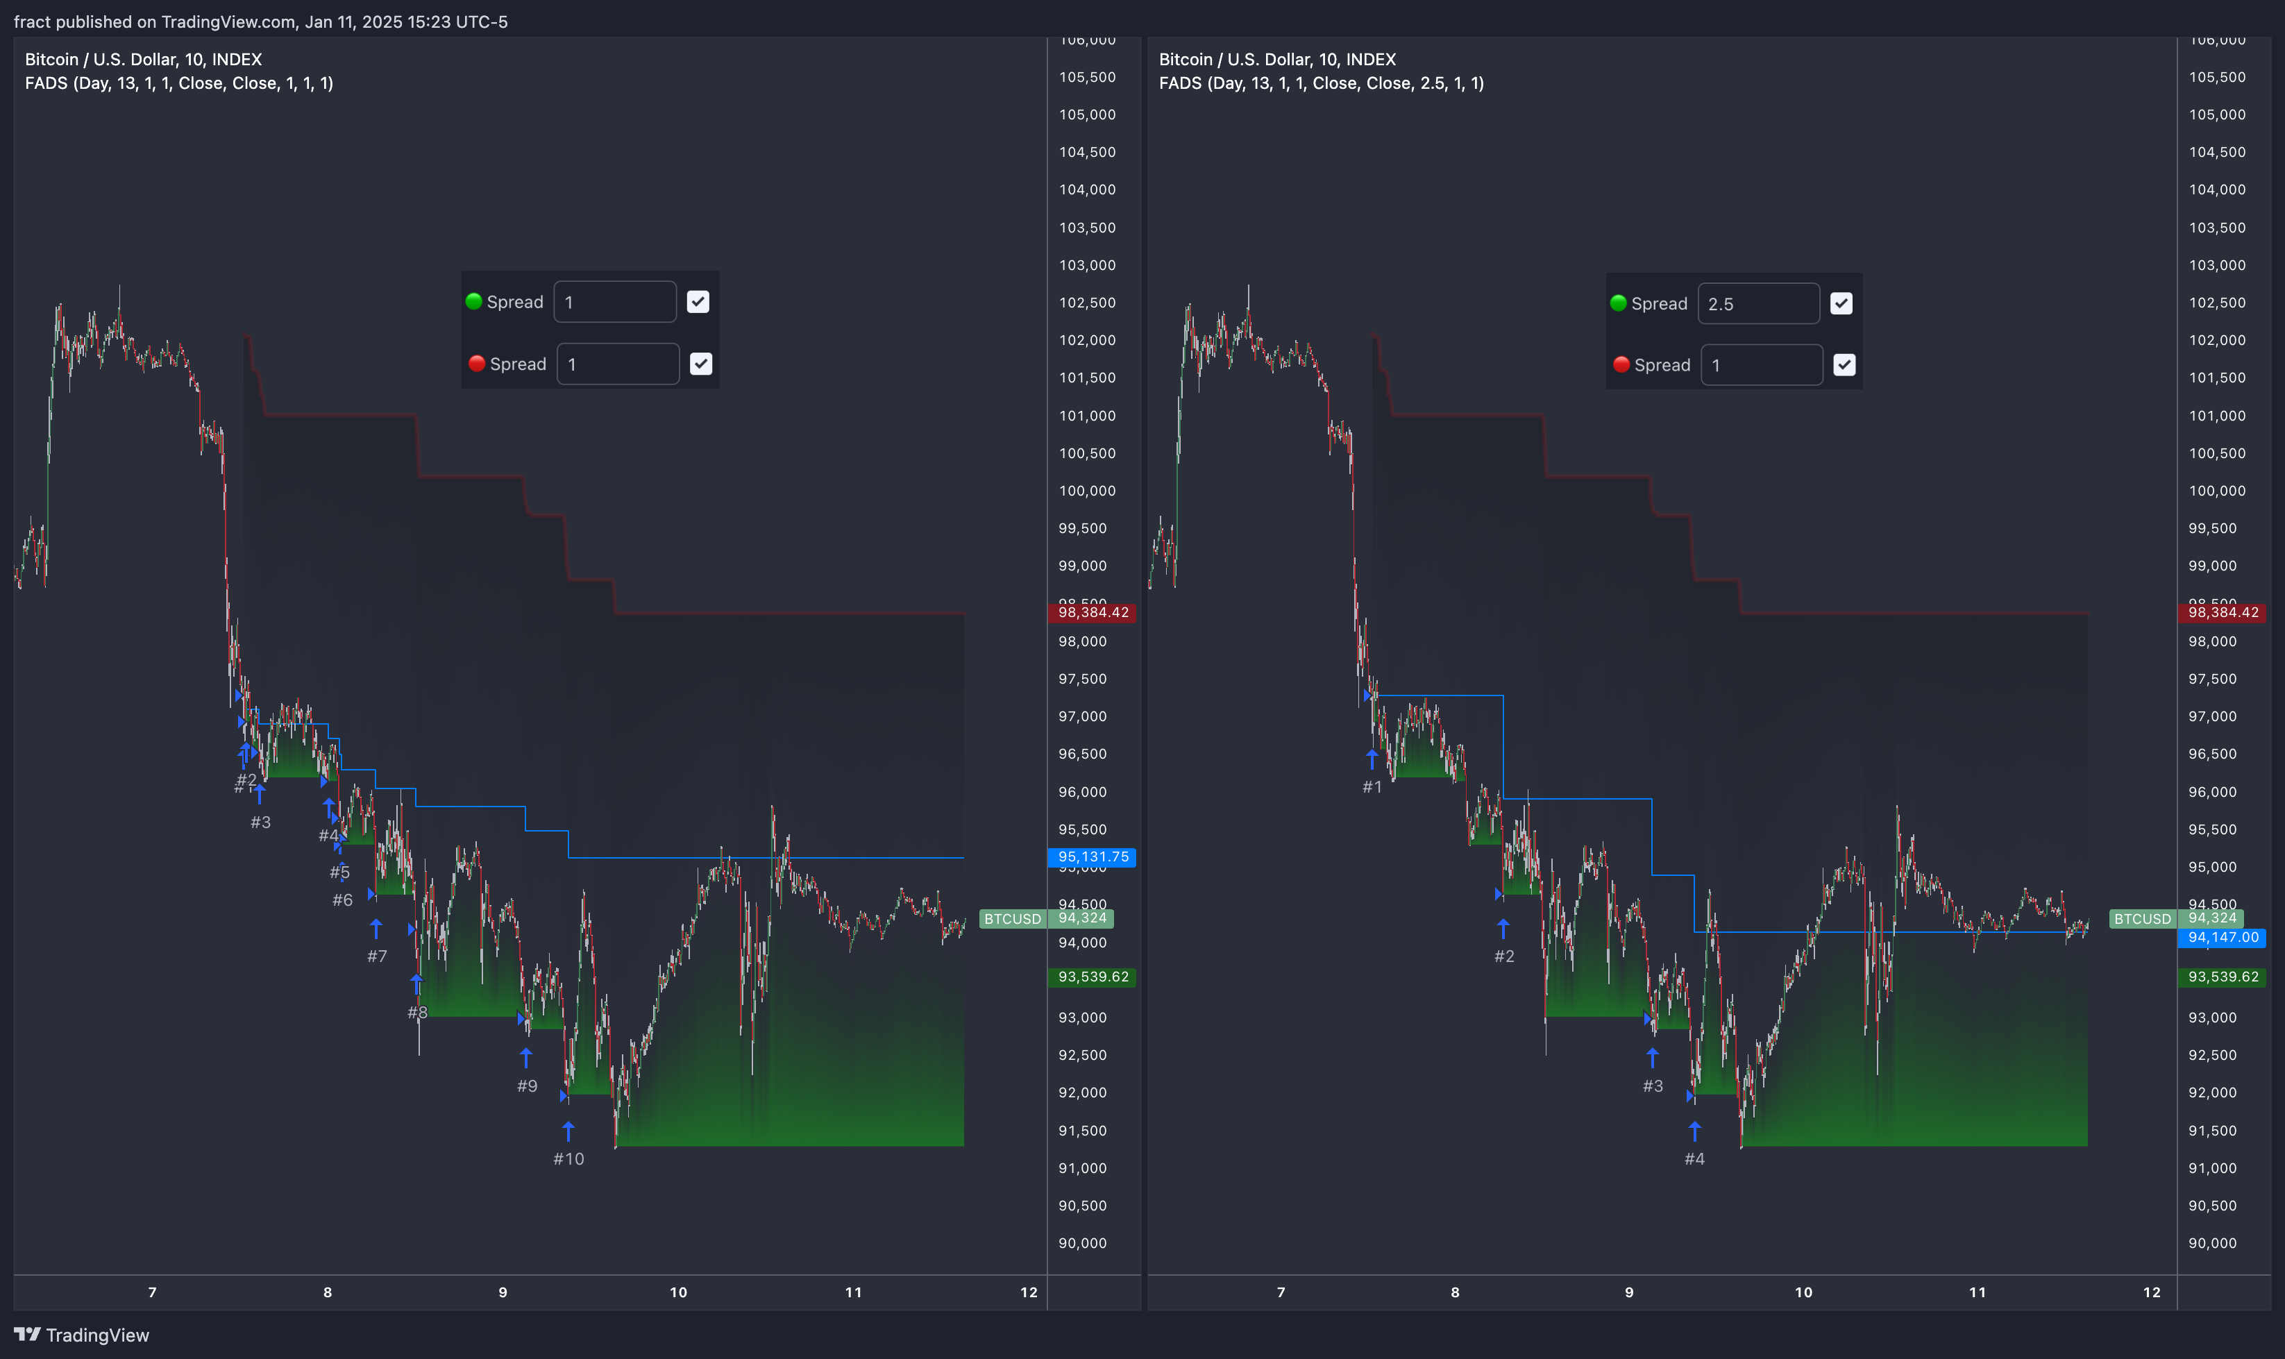The width and height of the screenshot is (2285, 1359).
Task: Click the blue up arrow above #7 in left chart
Action: coord(376,929)
